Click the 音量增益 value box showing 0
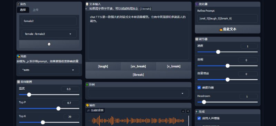This screenshot has width=276, height=126. (248, 74)
